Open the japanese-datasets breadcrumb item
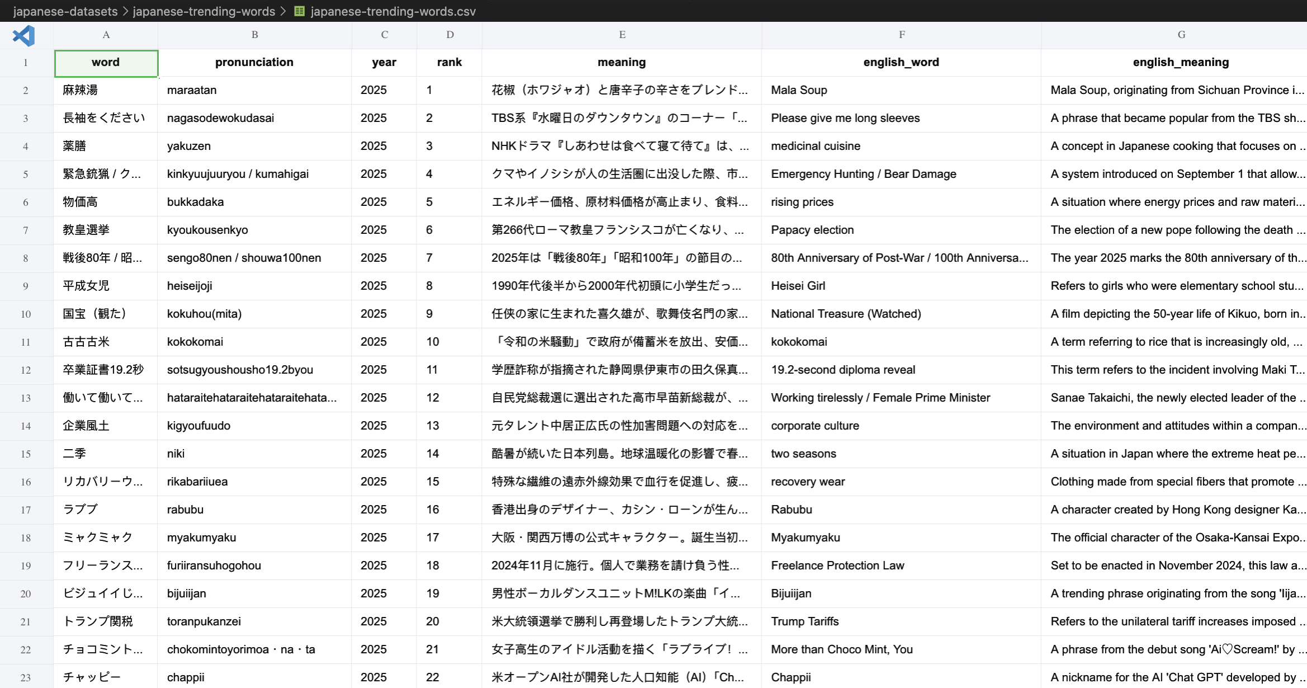This screenshot has width=1307, height=688. (x=64, y=11)
